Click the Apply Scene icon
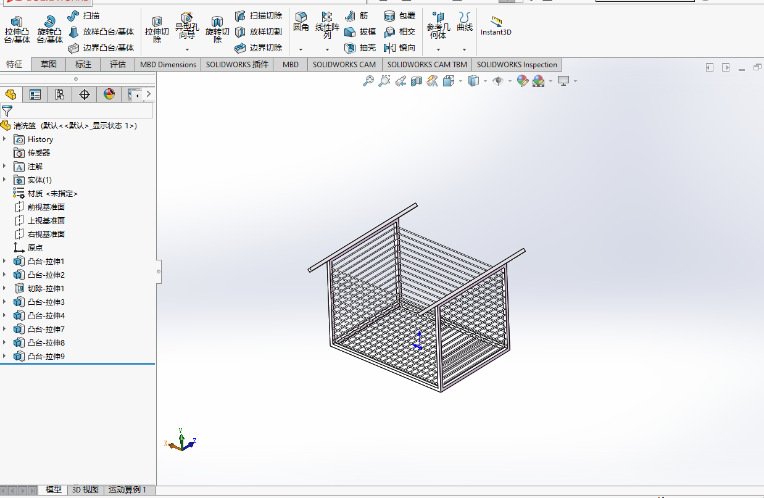Image resolution: width=764 pixels, height=498 pixels. [538, 81]
